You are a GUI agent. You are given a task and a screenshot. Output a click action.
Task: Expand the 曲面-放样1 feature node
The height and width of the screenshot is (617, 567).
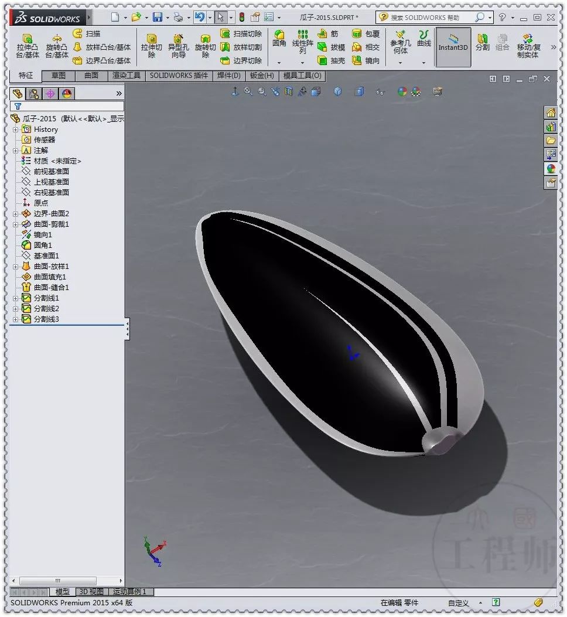(x=15, y=266)
